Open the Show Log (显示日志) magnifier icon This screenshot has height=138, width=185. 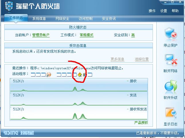click(x=171, y=113)
